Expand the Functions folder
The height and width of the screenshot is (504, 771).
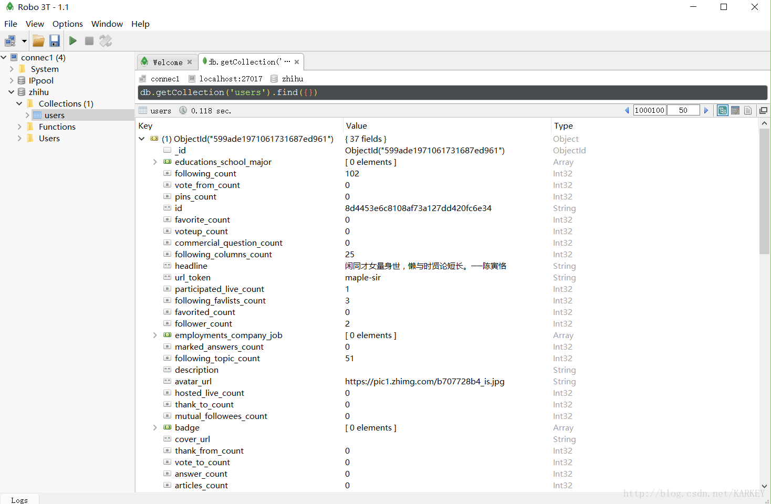[x=19, y=127]
